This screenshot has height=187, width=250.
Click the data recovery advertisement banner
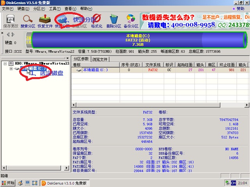point(195,21)
